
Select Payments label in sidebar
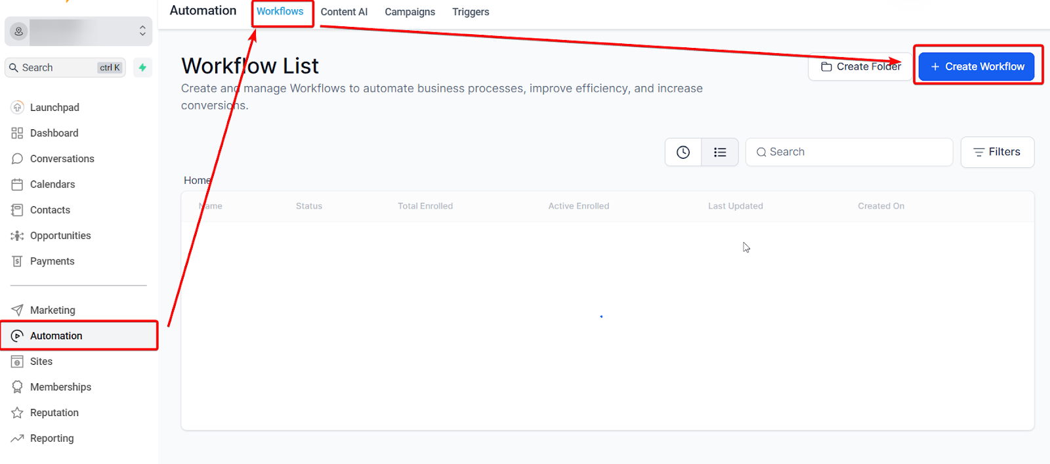52,261
